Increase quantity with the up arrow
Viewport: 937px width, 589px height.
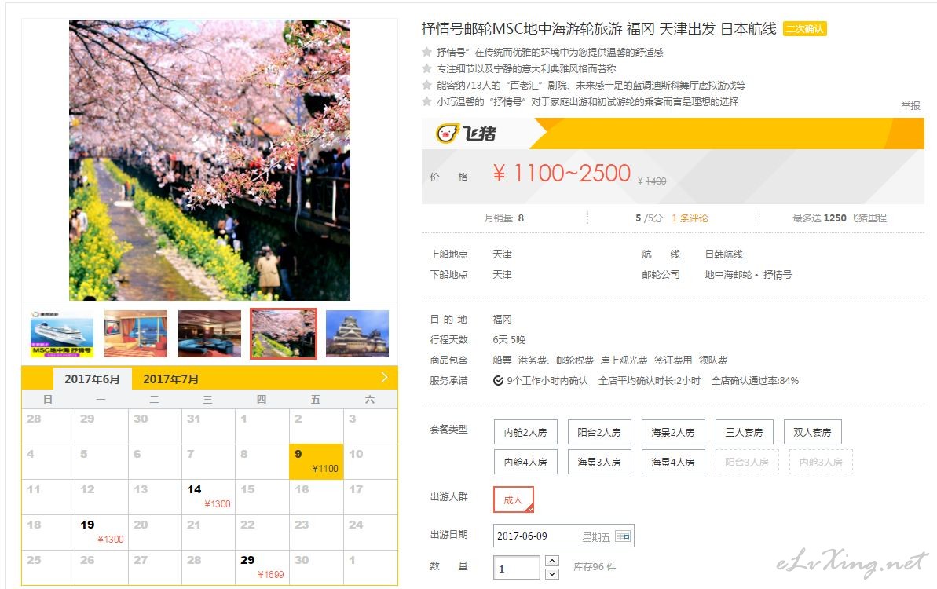tap(552, 560)
